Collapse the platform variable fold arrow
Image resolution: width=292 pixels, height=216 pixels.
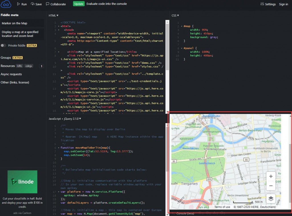[x=59, y=192]
